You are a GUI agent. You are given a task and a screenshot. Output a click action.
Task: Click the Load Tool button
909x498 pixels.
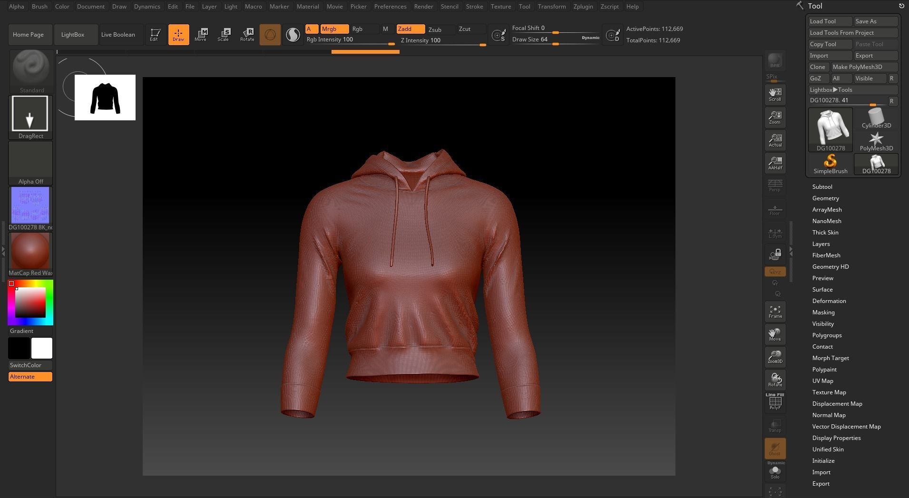coord(830,21)
